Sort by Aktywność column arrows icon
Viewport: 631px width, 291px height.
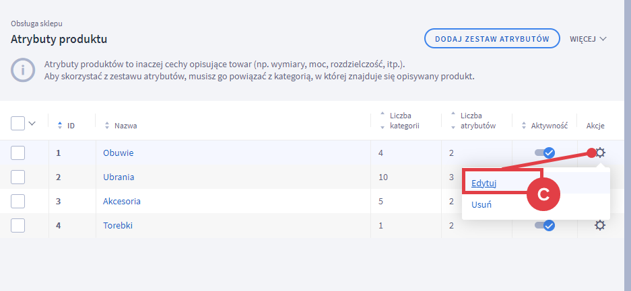tap(523, 126)
